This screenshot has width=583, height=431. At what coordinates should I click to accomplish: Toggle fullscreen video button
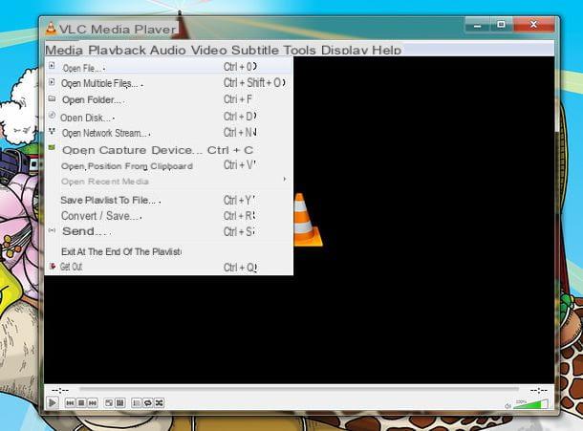109,402
